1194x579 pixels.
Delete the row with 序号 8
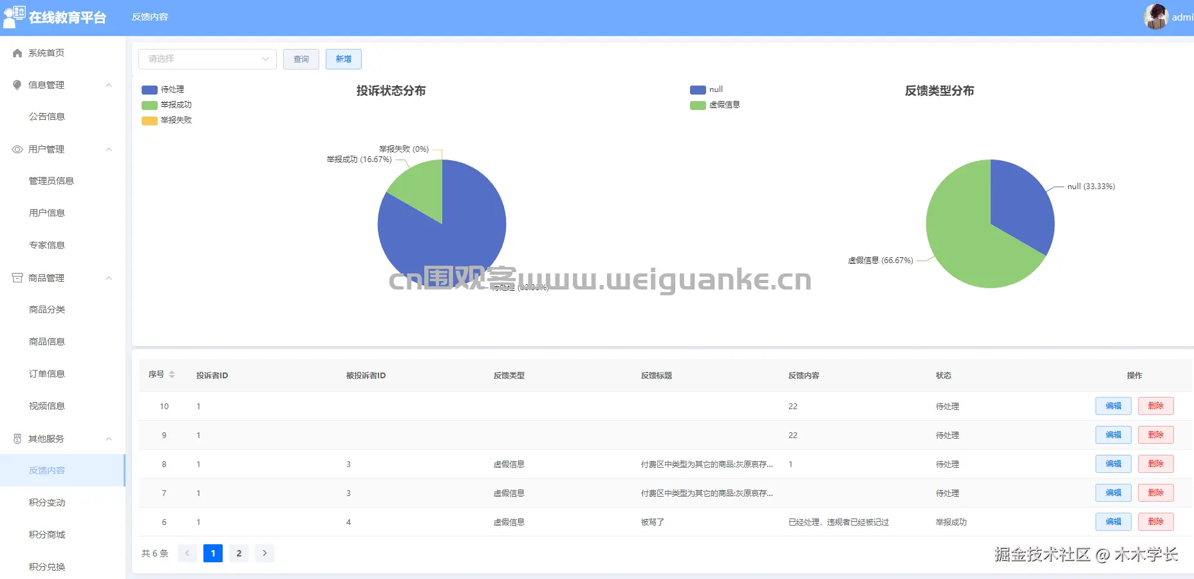click(x=1156, y=464)
